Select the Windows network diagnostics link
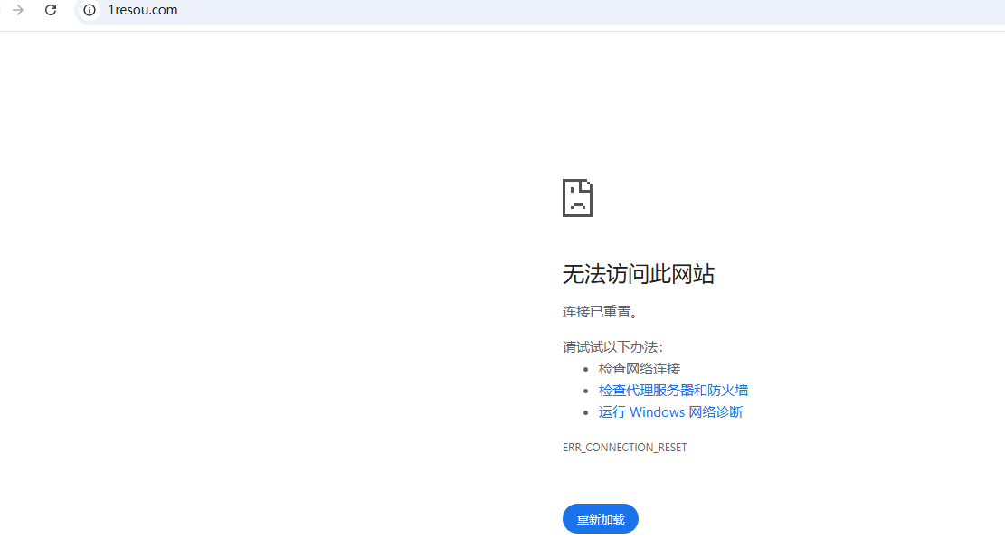This screenshot has width=1005, height=558. click(x=670, y=411)
